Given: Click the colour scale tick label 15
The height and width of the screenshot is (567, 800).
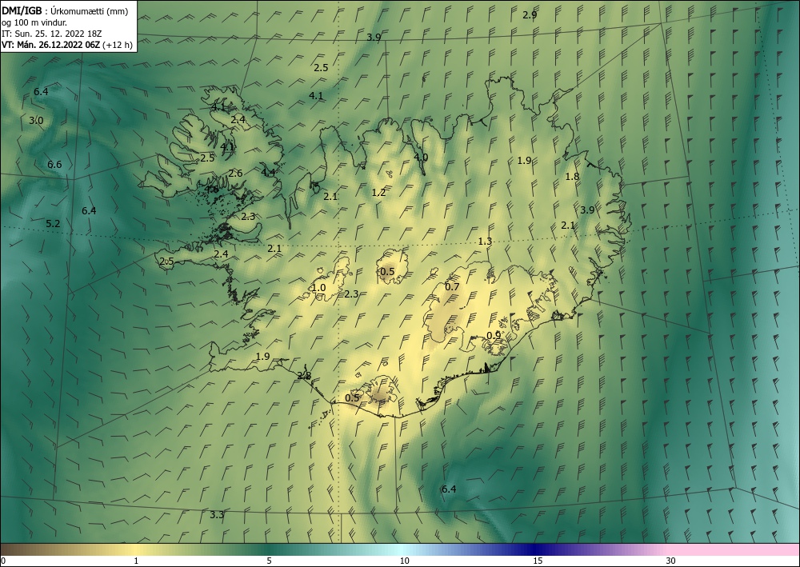Looking at the screenshot, I should click(538, 561).
